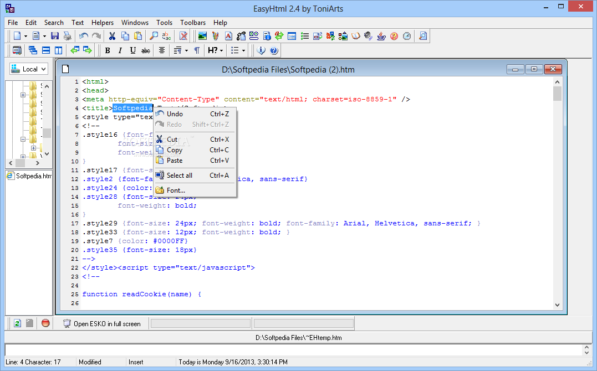
Task: Choose Undo from context menu
Action: pos(195,114)
